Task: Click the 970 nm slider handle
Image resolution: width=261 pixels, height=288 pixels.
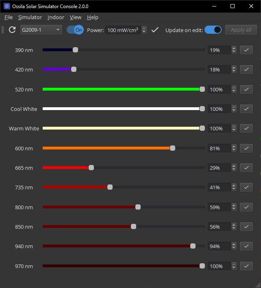Action: 202,266
